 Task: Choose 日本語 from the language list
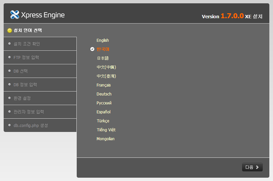coord(103,58)
